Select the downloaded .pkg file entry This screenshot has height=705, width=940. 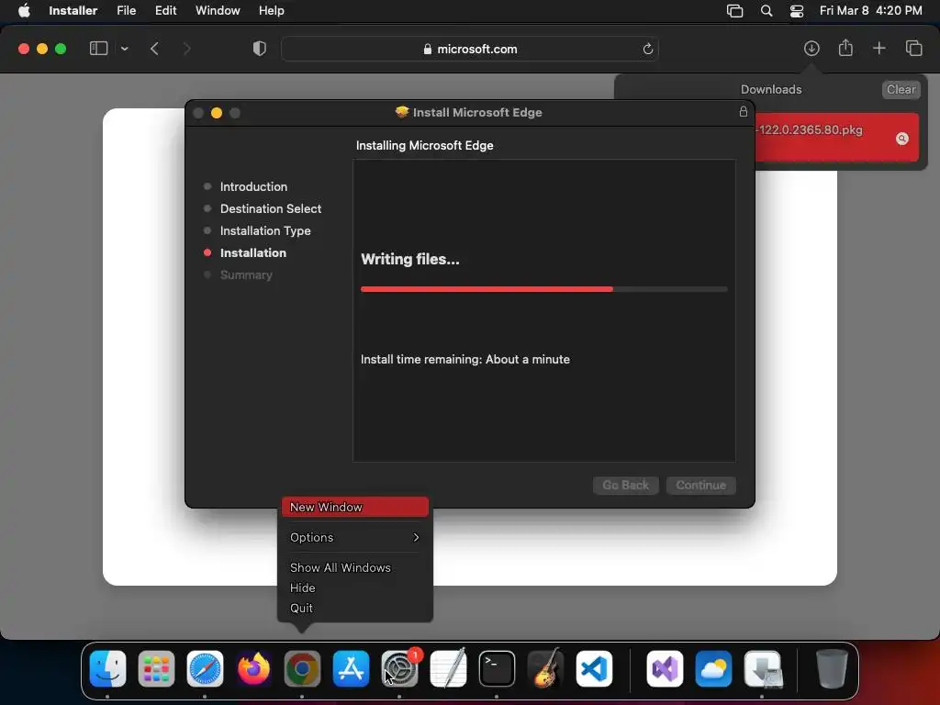click(x=836, y=138)
